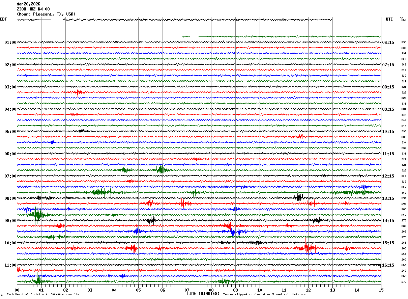Select the 10:00 CDT row label
Viewport: 408px width, 299px height.
pyautogui.click(x=10, y=243)
